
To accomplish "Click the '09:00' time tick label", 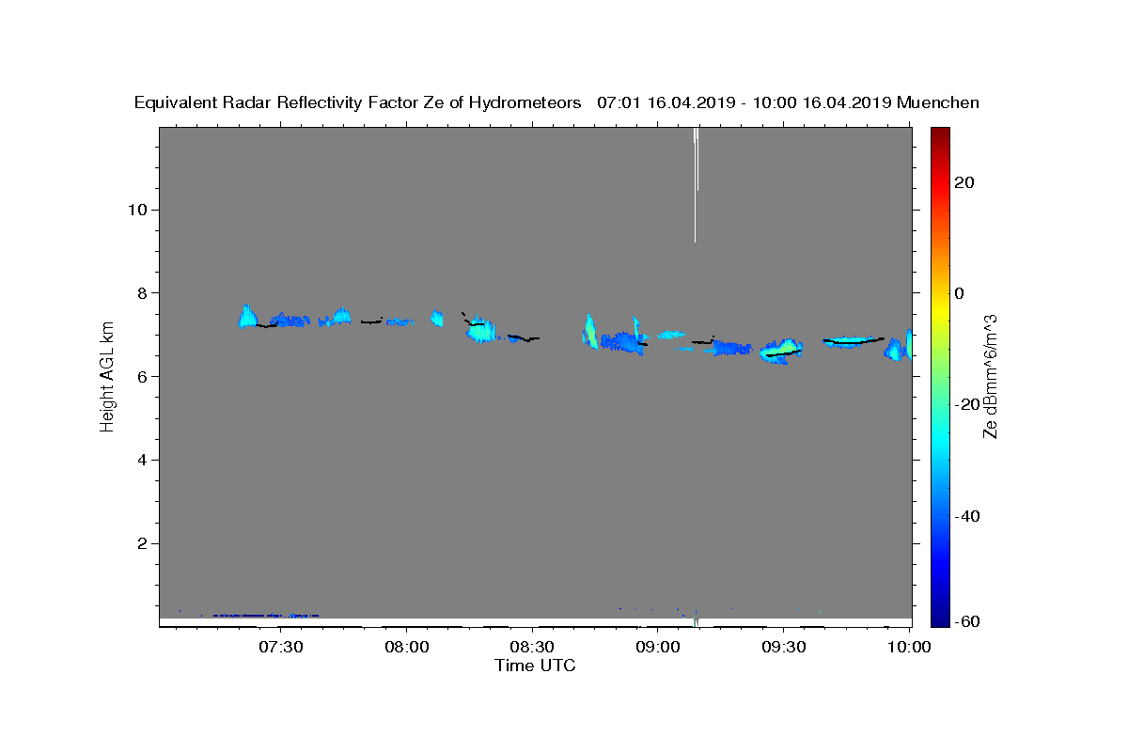I will (x=658, y=648).
